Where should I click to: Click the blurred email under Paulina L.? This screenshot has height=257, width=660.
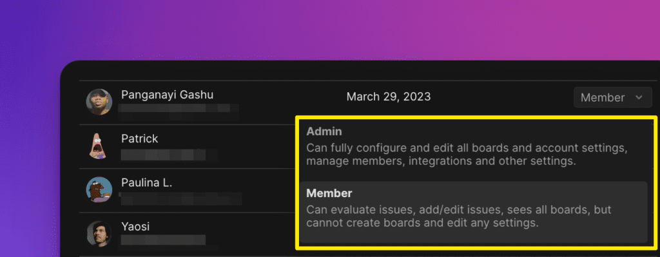(180, 198)
